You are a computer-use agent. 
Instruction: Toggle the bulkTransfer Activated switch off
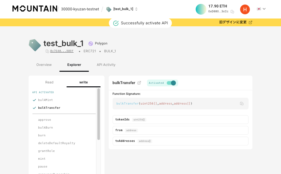pyautogui.click(x=171, y=83)
